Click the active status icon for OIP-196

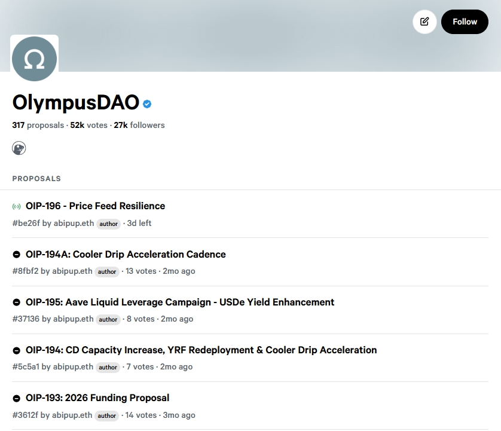tap(17, 206)
